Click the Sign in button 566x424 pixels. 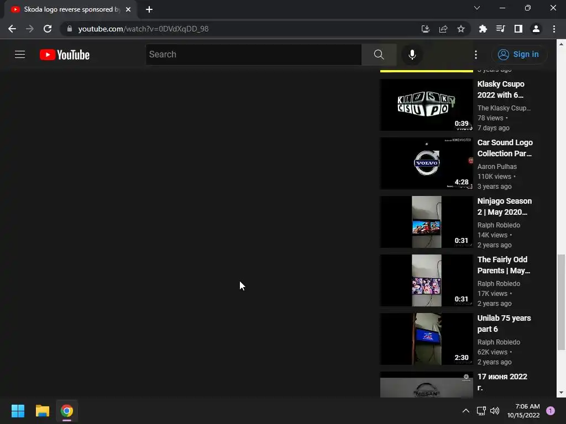[x=519, y=55]
